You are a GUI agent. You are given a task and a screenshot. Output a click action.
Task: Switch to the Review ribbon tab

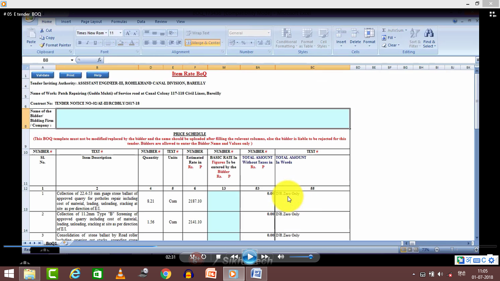(161, 22)
